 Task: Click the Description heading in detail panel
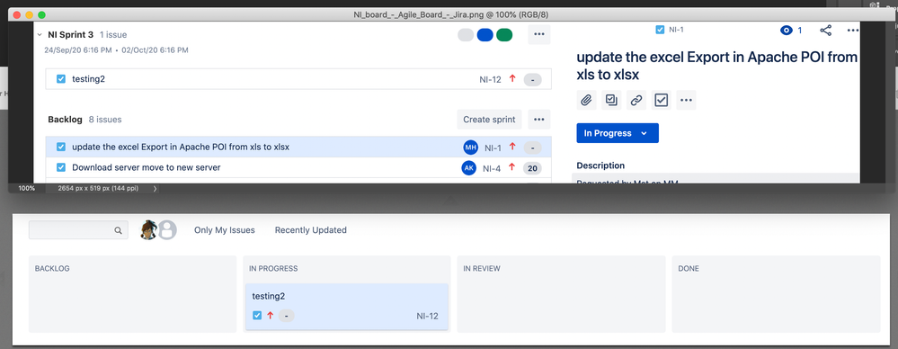point(600,166)
